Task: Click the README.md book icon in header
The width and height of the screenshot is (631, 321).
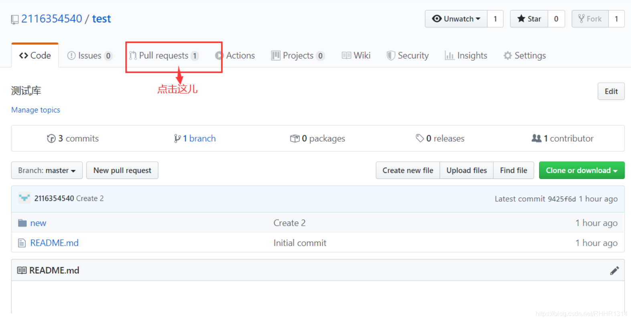Action: tap(22, 271)
